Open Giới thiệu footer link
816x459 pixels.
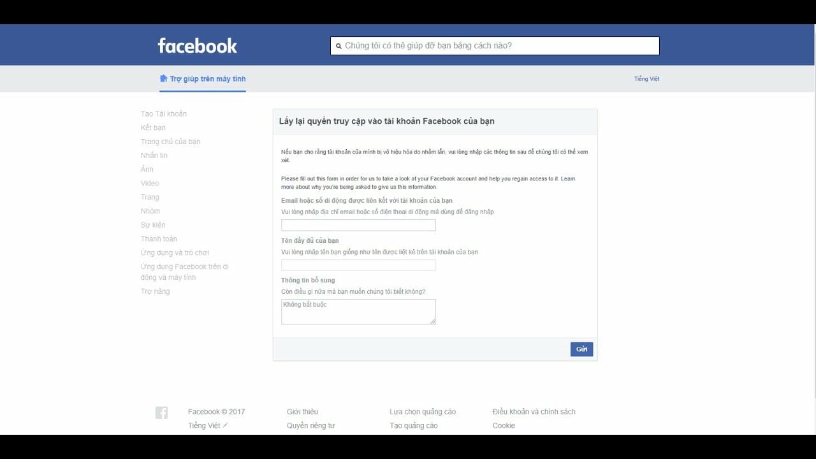coord(302,412)
